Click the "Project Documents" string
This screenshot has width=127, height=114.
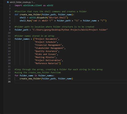click(x=46, y=39)
